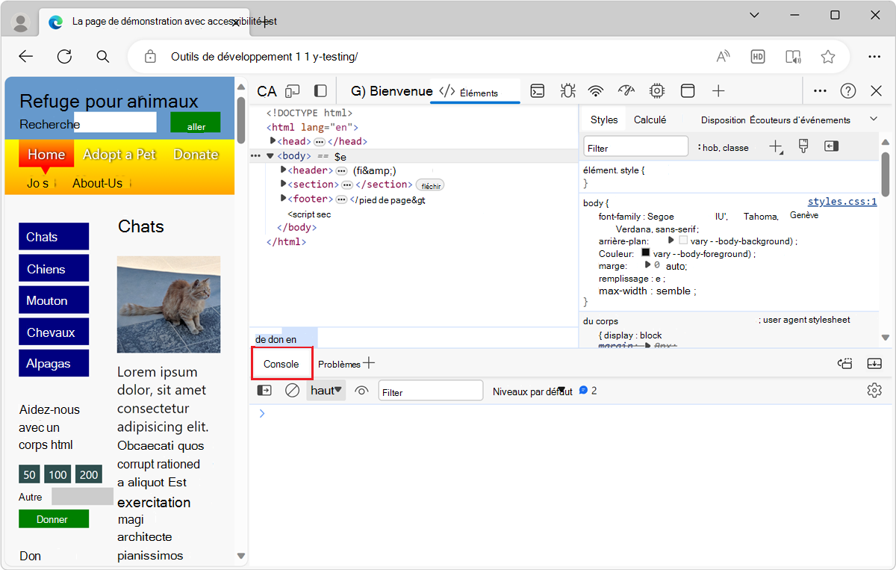This screenshot has width=896, height=570.
Task: Open browser Settings and more menu
Action: point(874,57)
